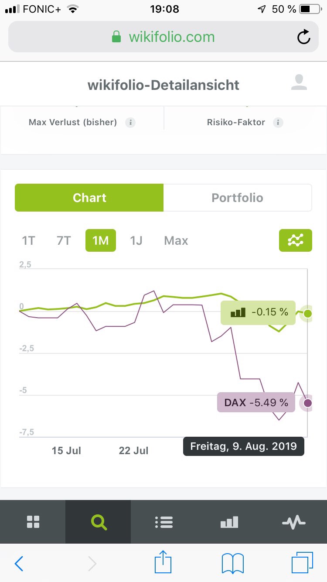The height and width of the screenshot is (582, 327).
Task: Open Risiko-Faktor info icon
Action: (278, 123)
